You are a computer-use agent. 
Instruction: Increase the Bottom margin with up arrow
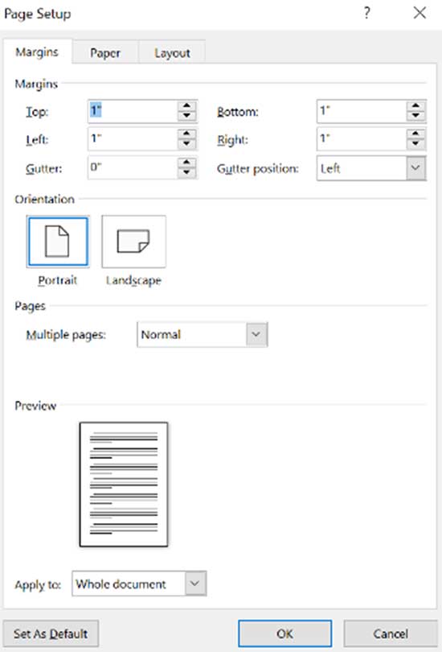click(415, 106)
